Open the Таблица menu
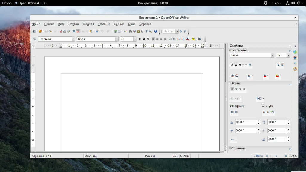Viewport: 306px width, 172px height. tap(104, 24)
